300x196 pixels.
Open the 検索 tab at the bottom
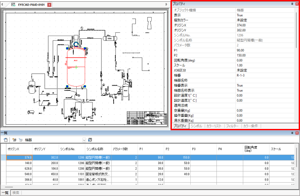(16, 193)
